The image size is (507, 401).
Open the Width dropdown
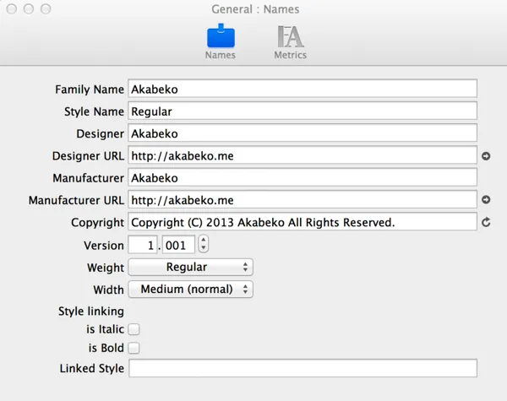[190, 289]
